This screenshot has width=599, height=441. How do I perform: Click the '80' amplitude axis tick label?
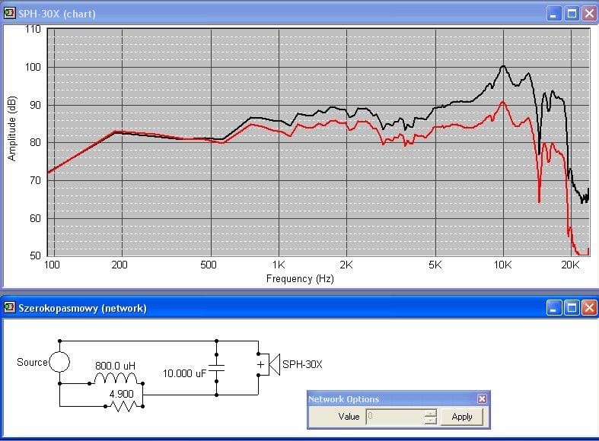coord(35,142)
